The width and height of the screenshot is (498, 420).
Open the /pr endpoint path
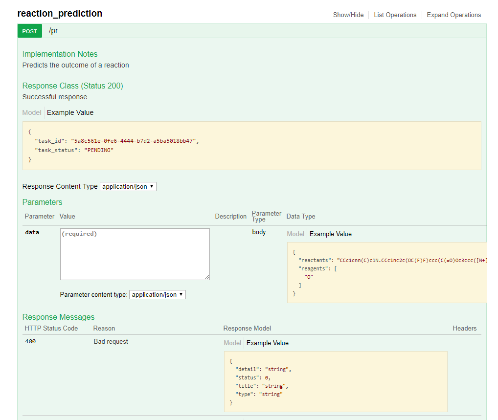[53, 31]
